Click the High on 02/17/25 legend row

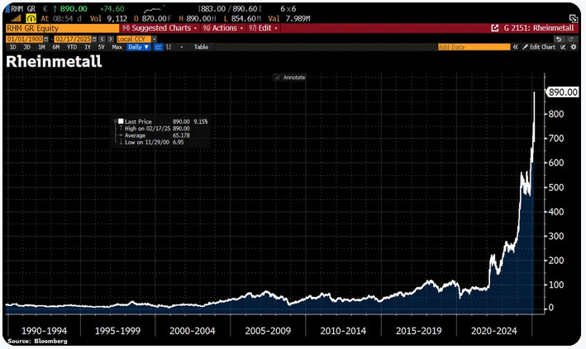155,129
